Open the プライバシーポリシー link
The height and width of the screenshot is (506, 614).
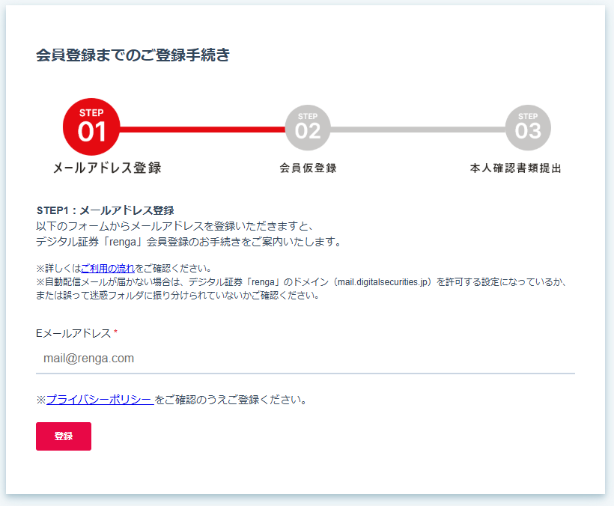coord(100,400)
